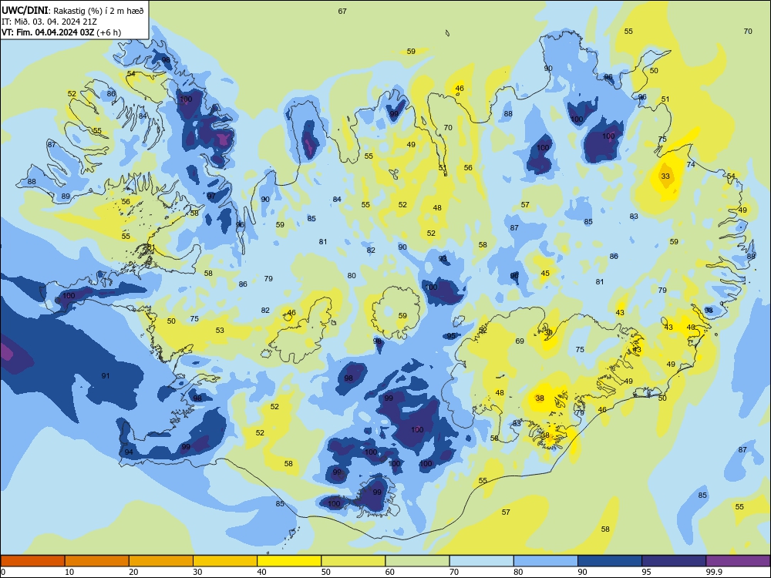Viewport: 771px width, 578px height.
Task: Click the value 89 on the western peninsula
Action: (66, 197)
